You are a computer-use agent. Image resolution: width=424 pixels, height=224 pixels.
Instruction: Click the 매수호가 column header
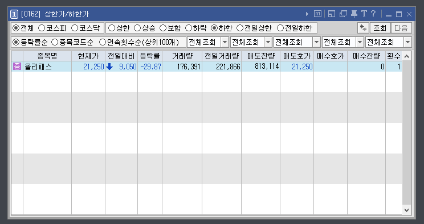(x=331, y=56)
